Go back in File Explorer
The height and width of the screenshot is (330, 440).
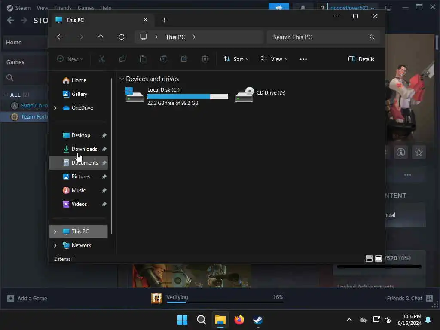59,37
